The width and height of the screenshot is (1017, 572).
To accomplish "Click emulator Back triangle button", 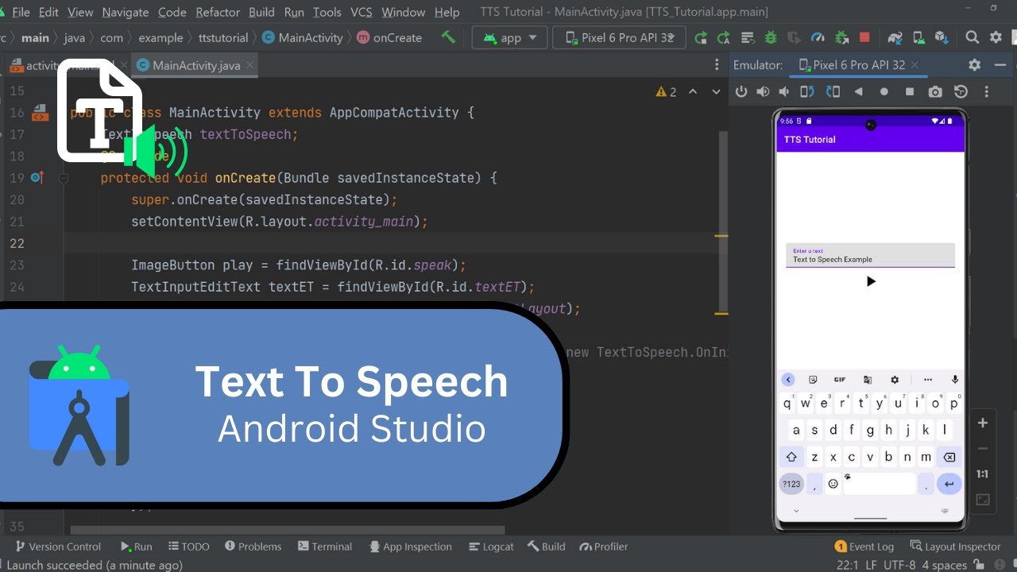I will point(858,91).
